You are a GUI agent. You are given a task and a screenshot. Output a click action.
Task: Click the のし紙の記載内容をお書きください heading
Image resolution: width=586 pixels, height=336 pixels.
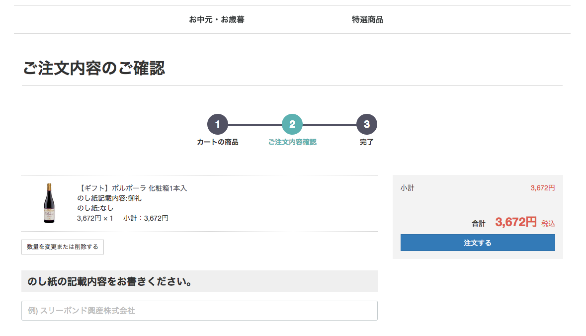coord(110,282)
